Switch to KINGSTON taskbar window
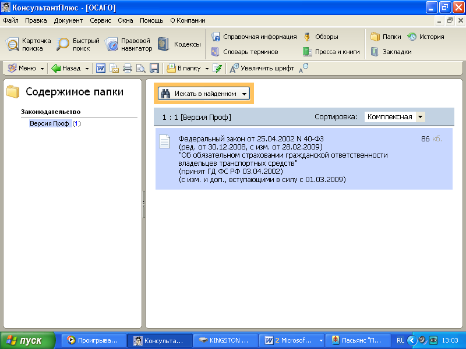466x349 pixels. 225,340
